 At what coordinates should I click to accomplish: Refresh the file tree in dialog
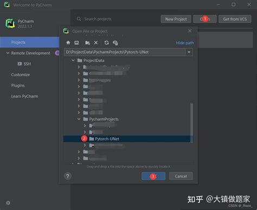pyautogui.click(x=106, y=43)
